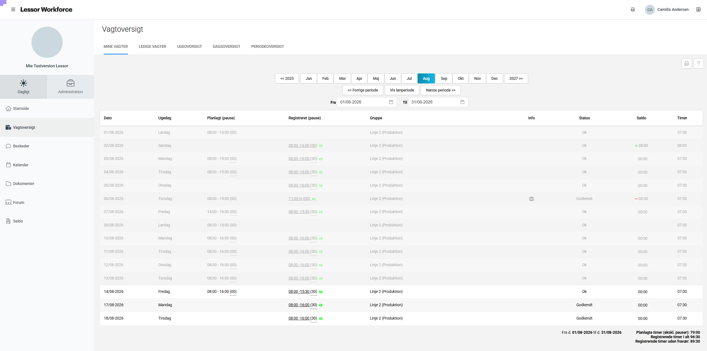
Task: Click the CA user avatar
Action: (650, 9)
